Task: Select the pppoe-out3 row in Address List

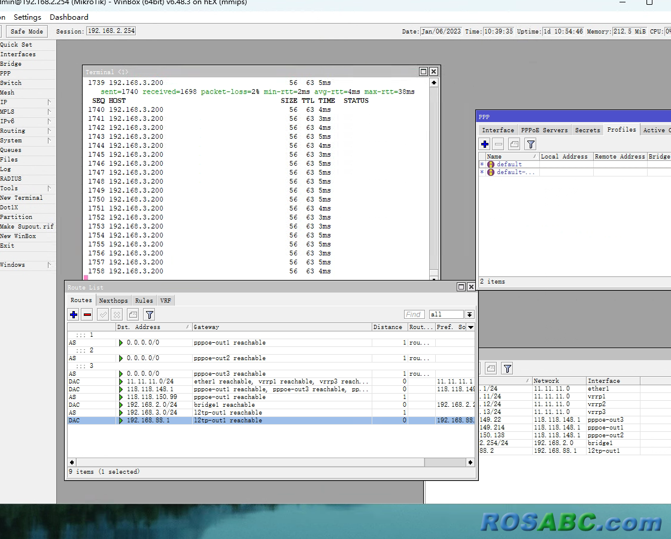Action: [x=575, y=419]
